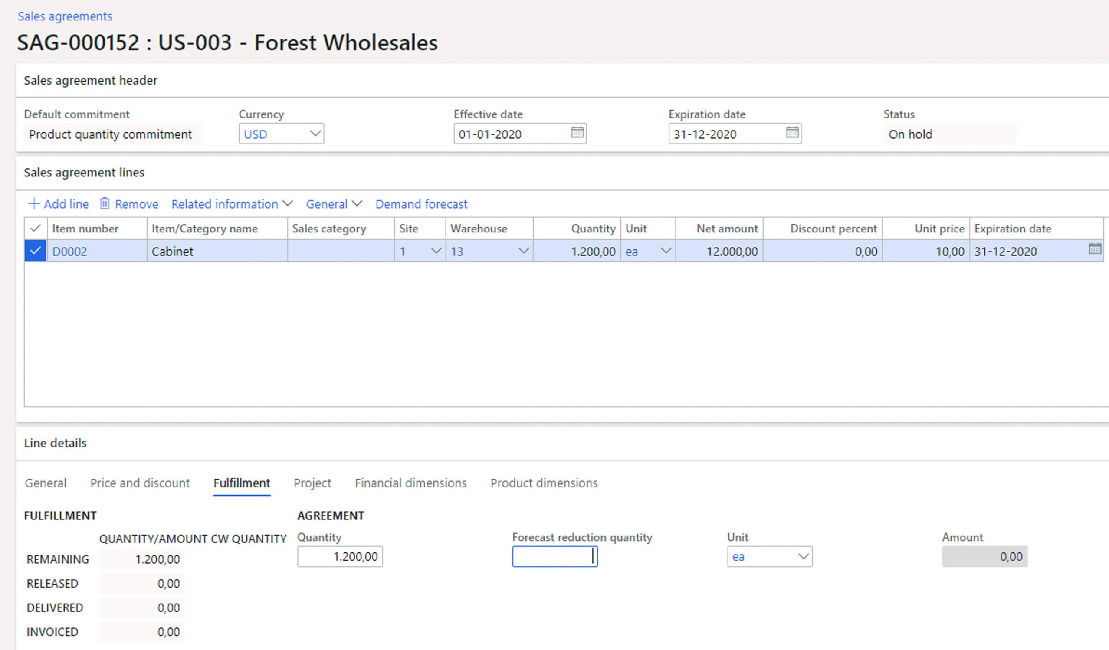The image size is (1109, 650).
Task: Open the Currency USD dropdown
Action: coord(315,134)
